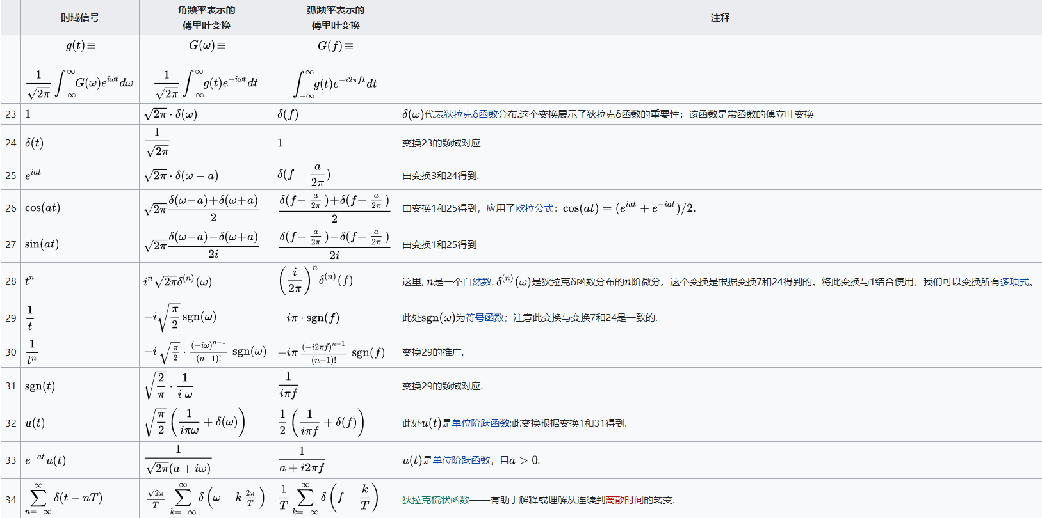Screen dimensions: 1042x518
Task: Click the note 变换23的频域对应
Action: [x=441, y=143]
